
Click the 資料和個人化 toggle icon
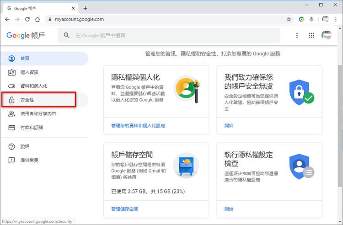(11, 86)
